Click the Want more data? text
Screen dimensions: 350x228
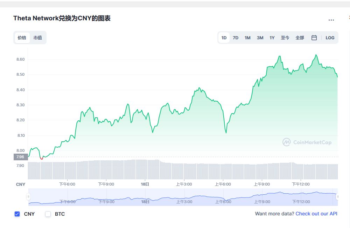[274, 214]
